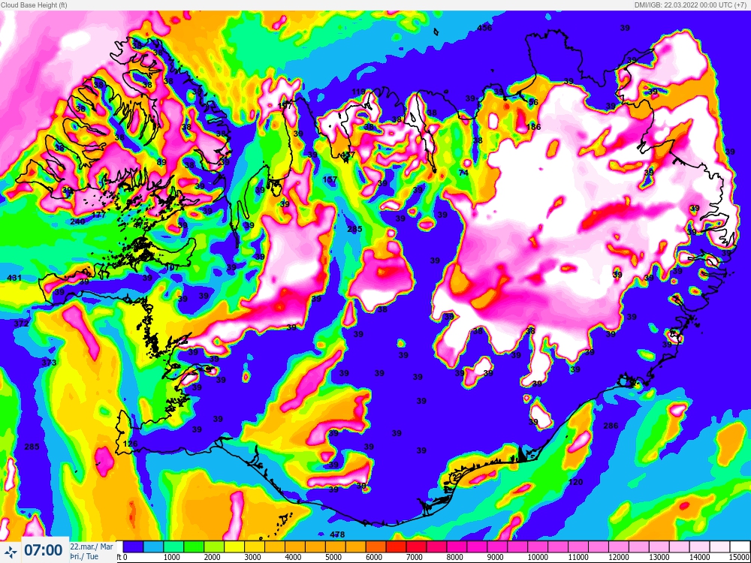Click the '107' map value
The width and height of the screenshot is (751, 563).
coord(171,267)
